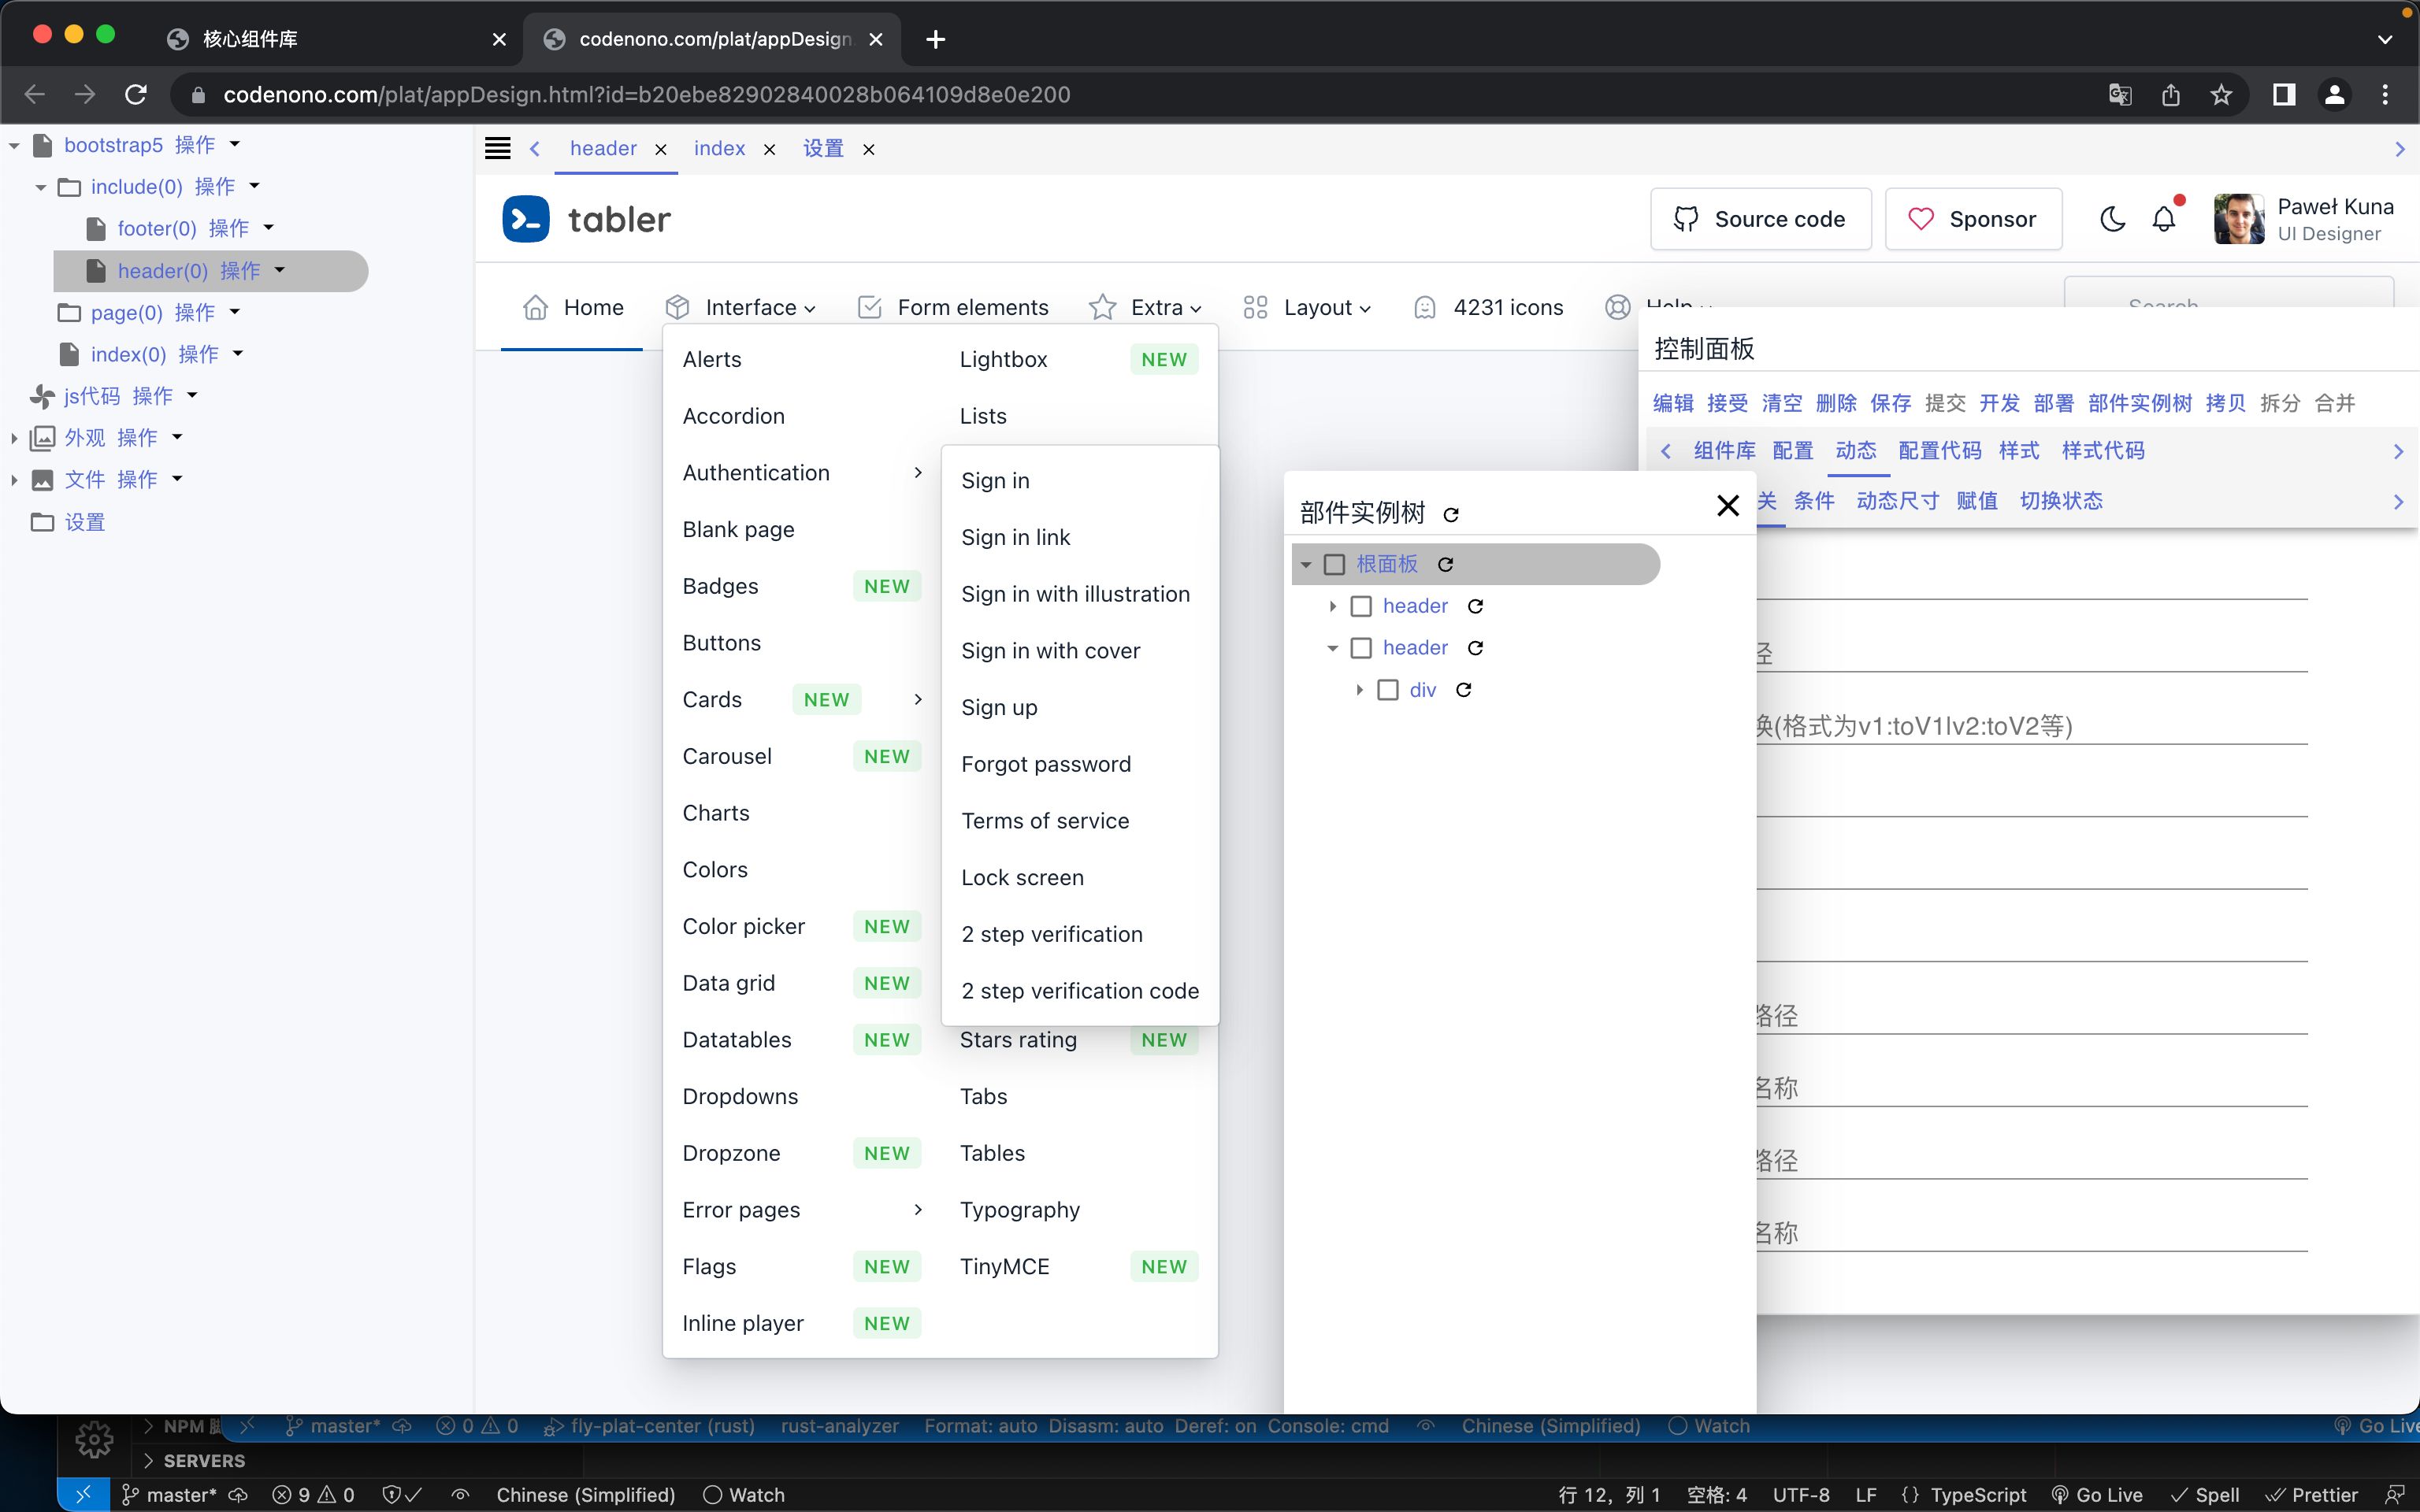Check the 根面板 checkbox
The width and height of the screenshot is (2420, 1512).
tap(1334, 565)
